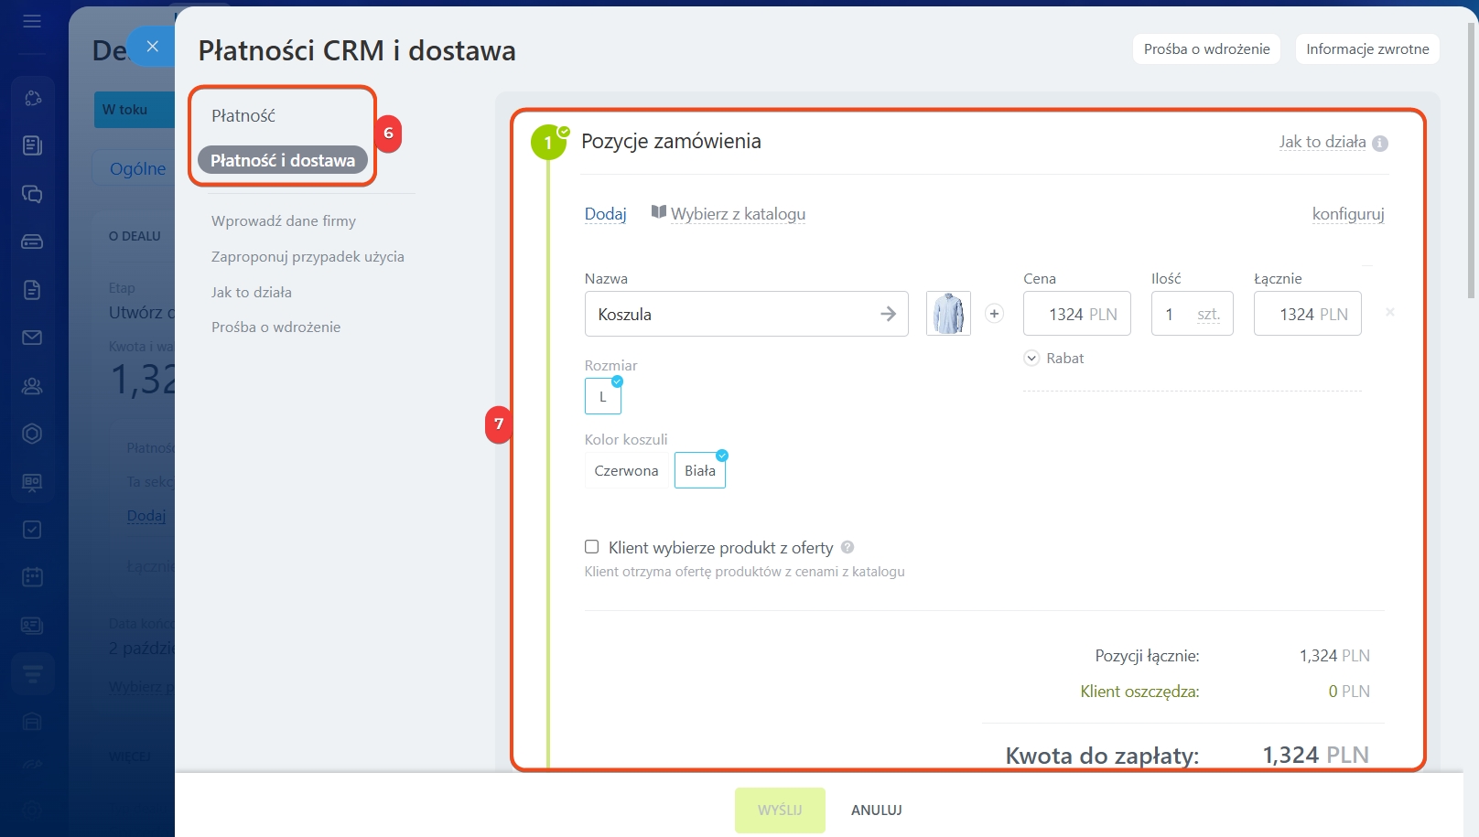
Task: Open the drive storage icon in sidebar
Action: coord(32,241)
